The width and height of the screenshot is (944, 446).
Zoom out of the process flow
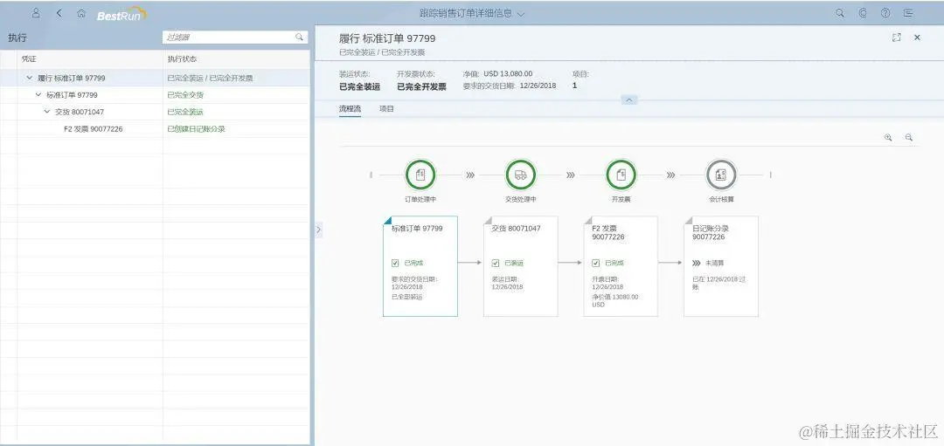(909, 137)
